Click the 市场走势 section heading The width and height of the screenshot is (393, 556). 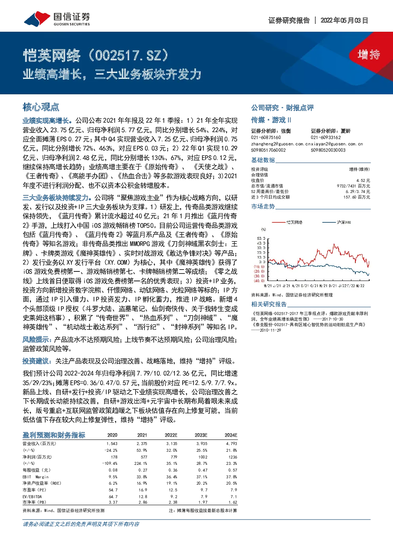(x=263, y=206)
